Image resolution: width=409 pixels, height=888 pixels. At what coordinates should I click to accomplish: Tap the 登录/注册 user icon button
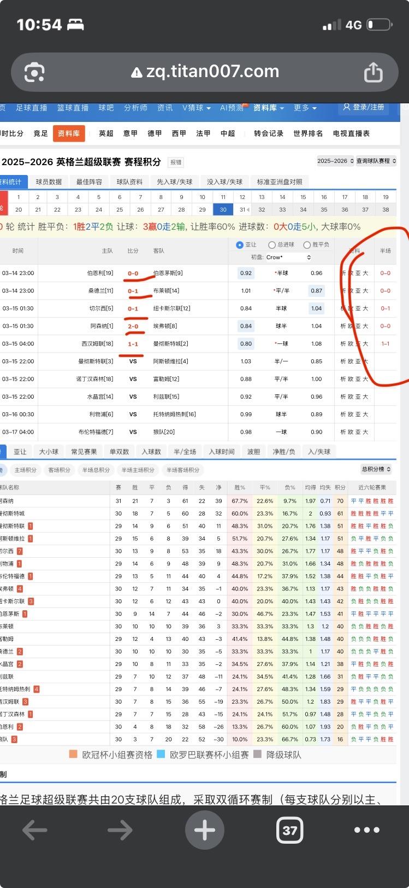pyautogui.click(x=363, y=107)
